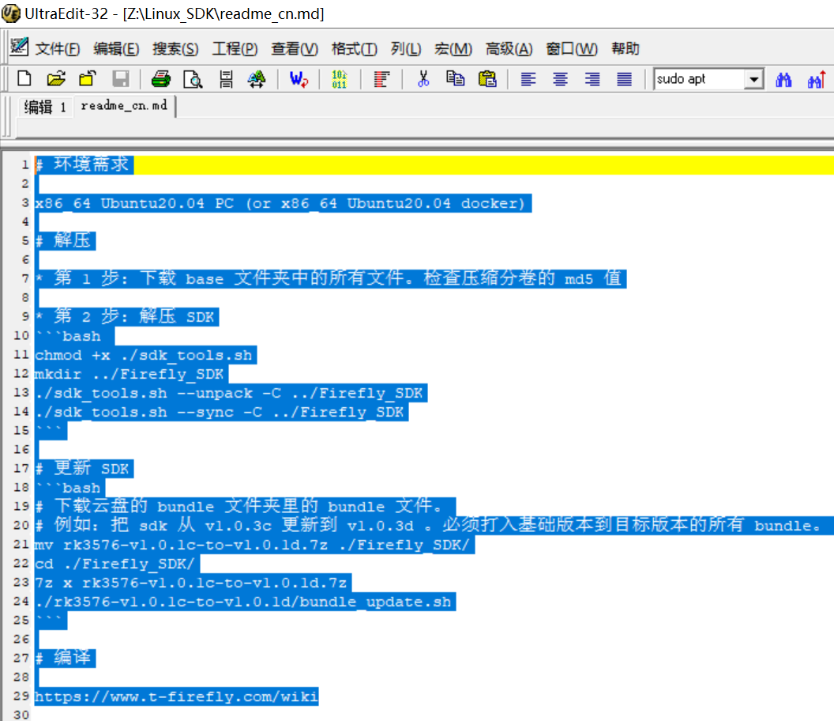This screenshot has width=834, height=721.
Task: Click the sdk_tools.sh --sync line
Action: point(220,412)
